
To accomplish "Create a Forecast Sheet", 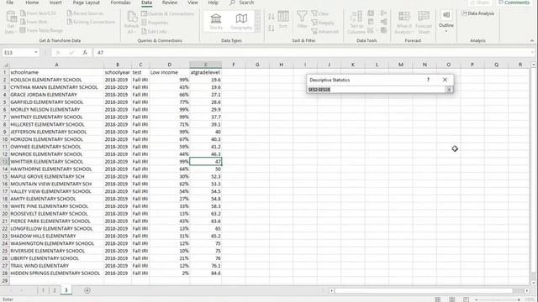I will pos(424,23).
